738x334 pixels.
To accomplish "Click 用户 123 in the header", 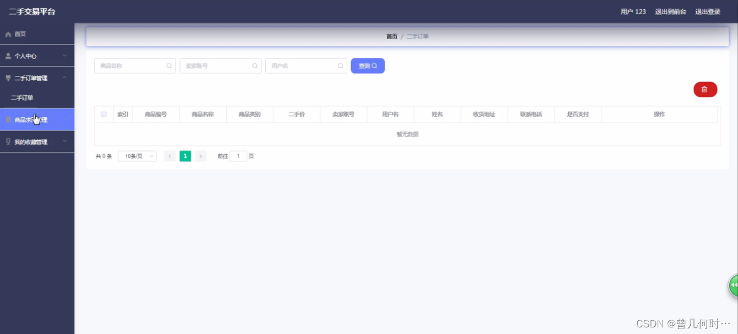I will (633, 12).
